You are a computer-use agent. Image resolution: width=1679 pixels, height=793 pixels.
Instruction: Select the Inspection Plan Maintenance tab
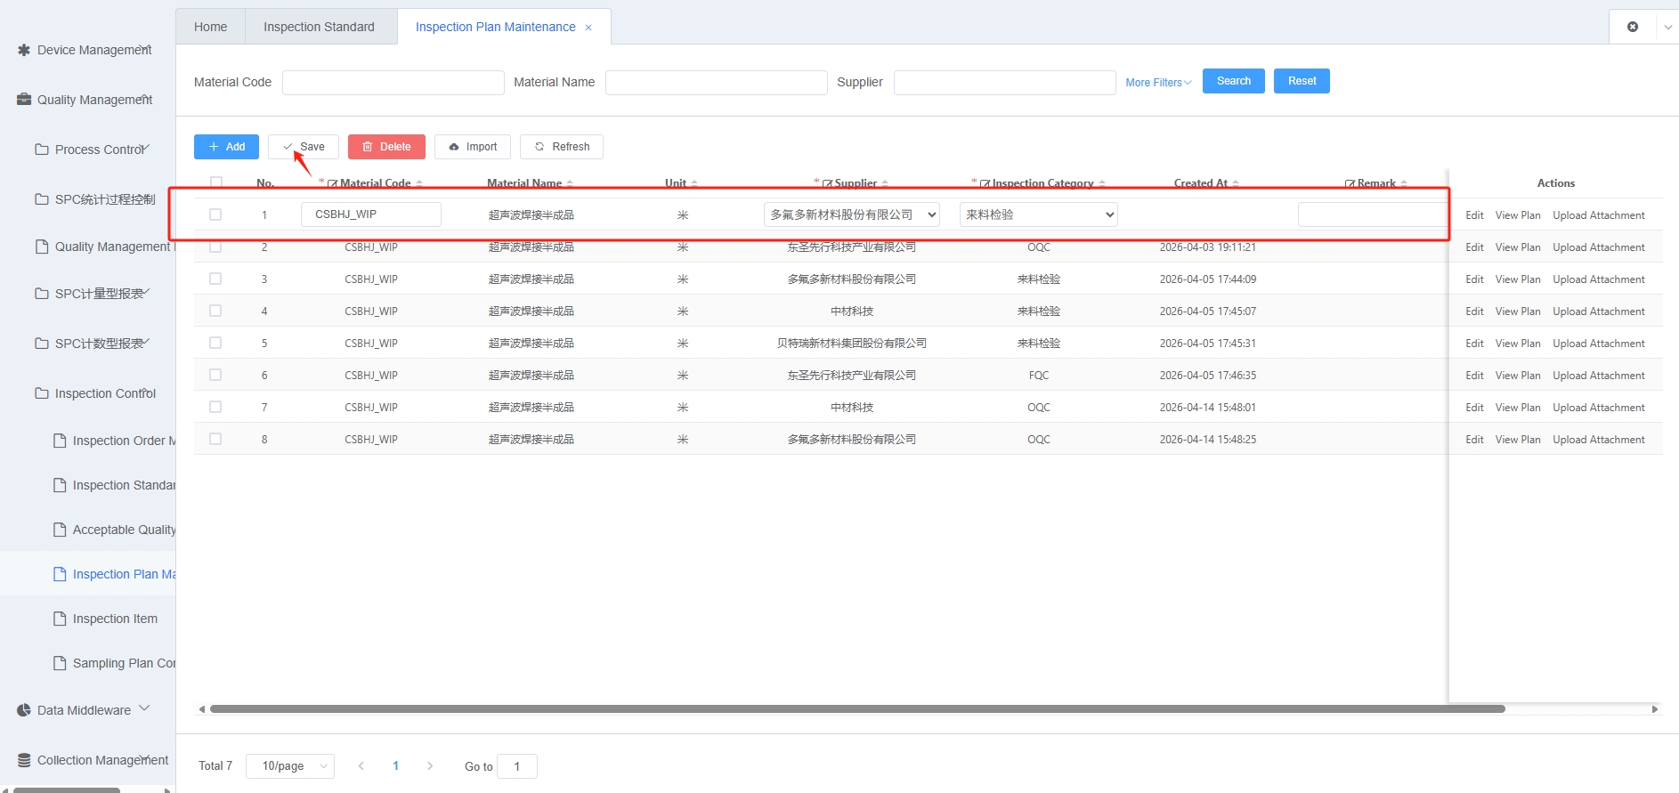click(x=495, y=27)
